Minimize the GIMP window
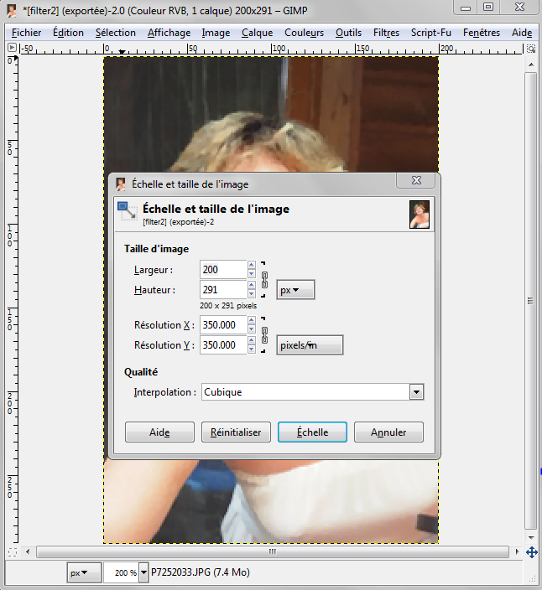542x590 pixels. [x=466, y=8]
